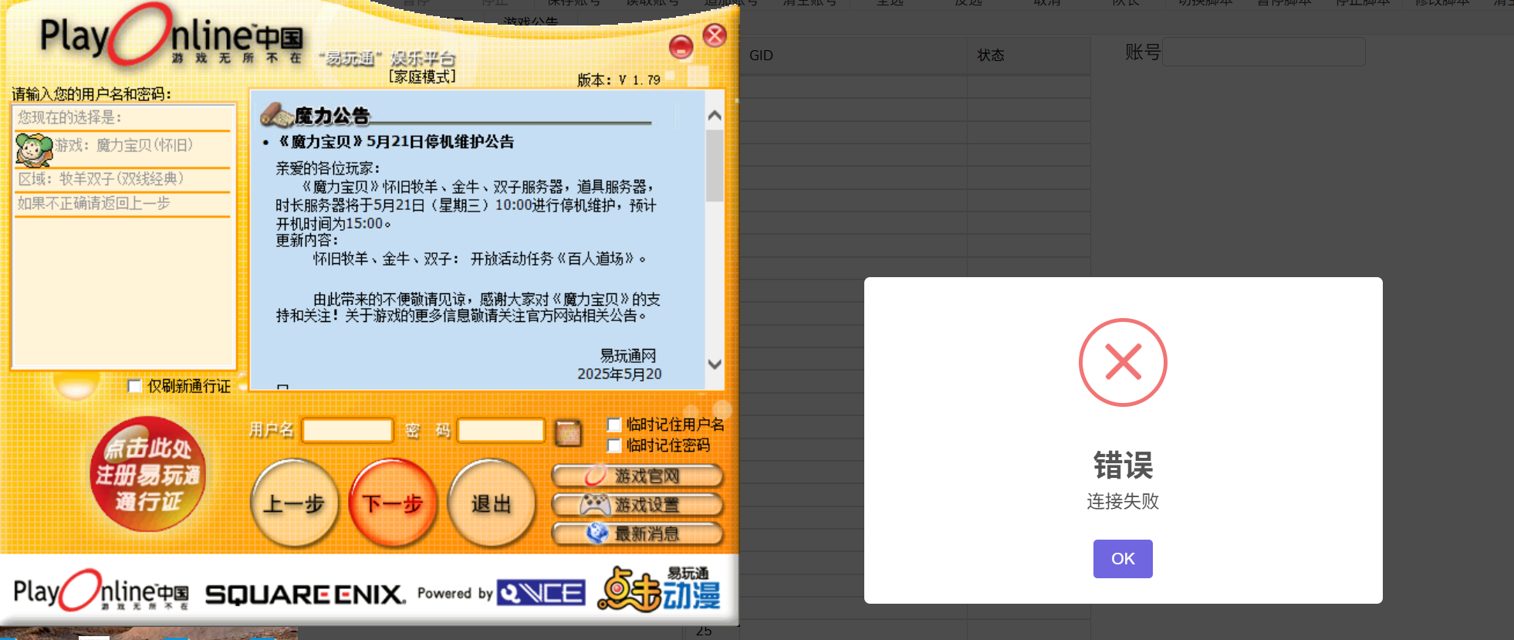Click the announcement scrollbar up arrow
1514x640 pixels.
click(715, 116)
